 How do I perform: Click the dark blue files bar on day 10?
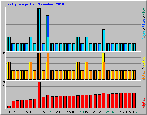(x=48, y=26)
